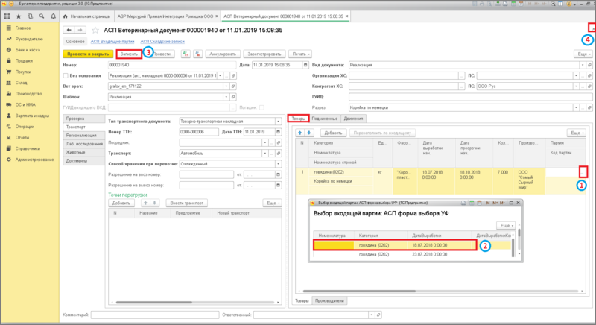Select batch row dated 23.07.2018
596x325 pixels.
click(413, 254)
